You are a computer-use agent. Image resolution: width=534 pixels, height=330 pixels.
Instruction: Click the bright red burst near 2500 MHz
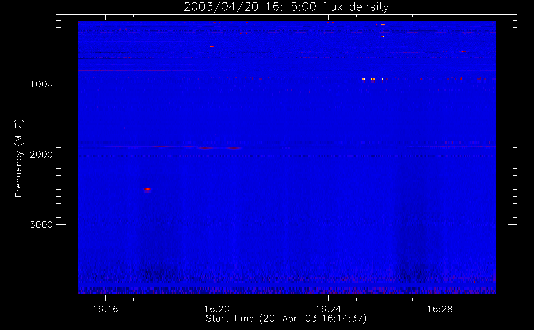[147, 190]
